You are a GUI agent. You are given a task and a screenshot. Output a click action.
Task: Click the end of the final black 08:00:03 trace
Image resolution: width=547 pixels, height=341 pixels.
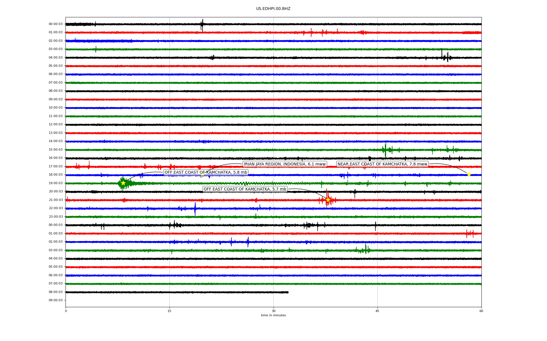click(x=288, y=292)
